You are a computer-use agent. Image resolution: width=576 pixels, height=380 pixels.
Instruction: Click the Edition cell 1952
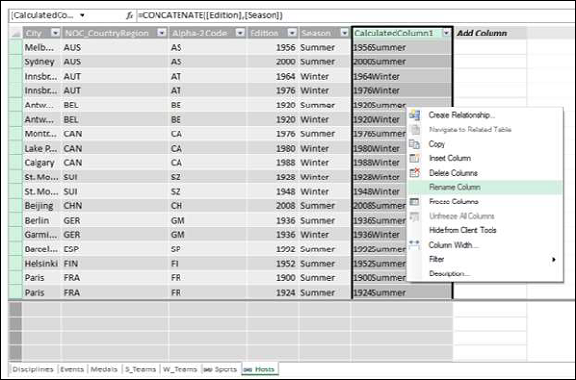tap(273, 264)
